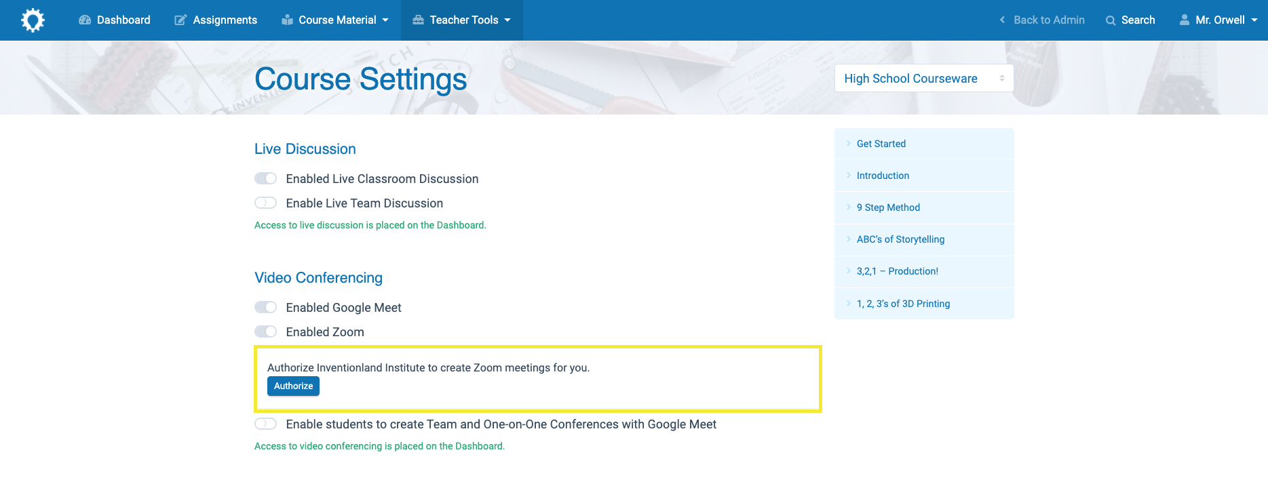Image resolution: width=1268 pixels, height=484 pixels.
Task: Expand Teacher Tools dropdown caret
Action: pyautogui.click(x=507, y=20)
